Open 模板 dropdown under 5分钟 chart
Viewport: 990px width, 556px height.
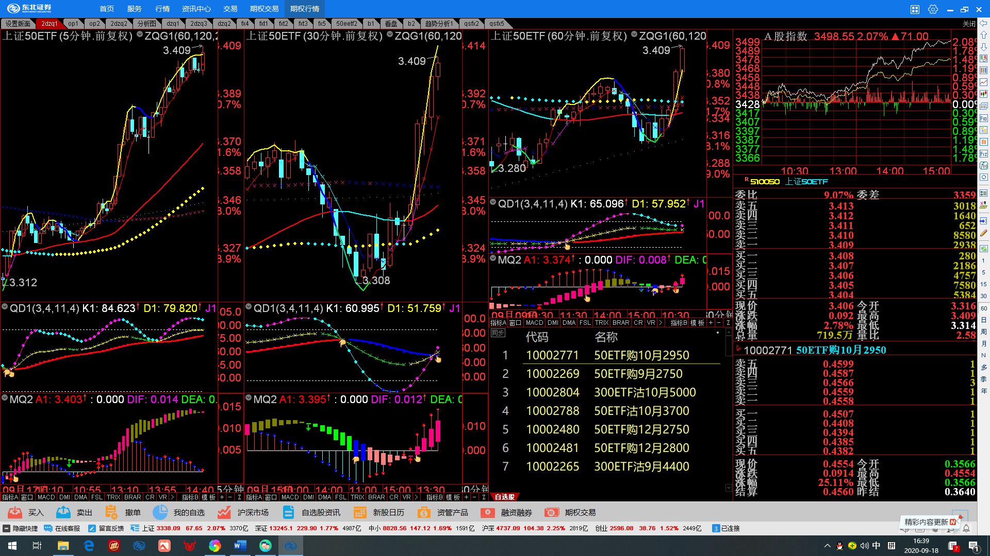208,497
